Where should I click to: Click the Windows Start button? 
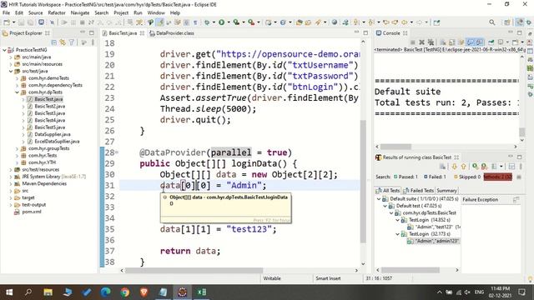coord(9,292)
